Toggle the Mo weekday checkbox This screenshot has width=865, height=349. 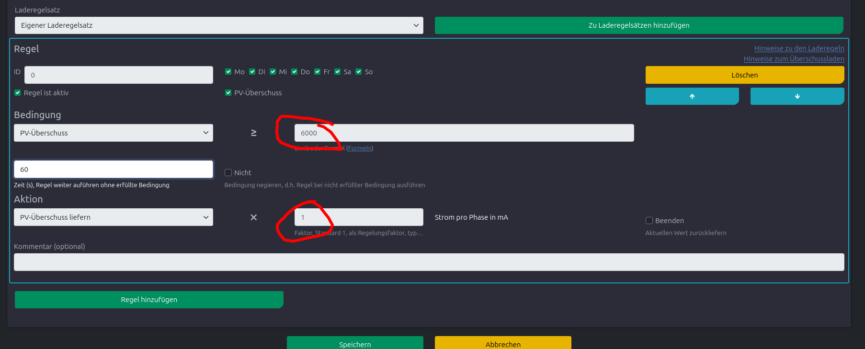228,72
